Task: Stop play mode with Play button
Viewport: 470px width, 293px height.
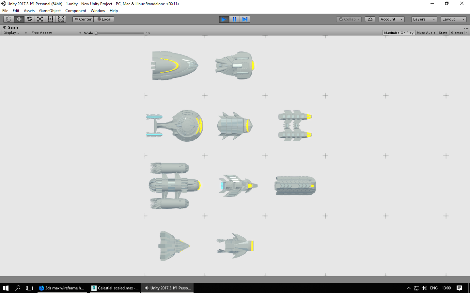Action: (x=224, y=19)
